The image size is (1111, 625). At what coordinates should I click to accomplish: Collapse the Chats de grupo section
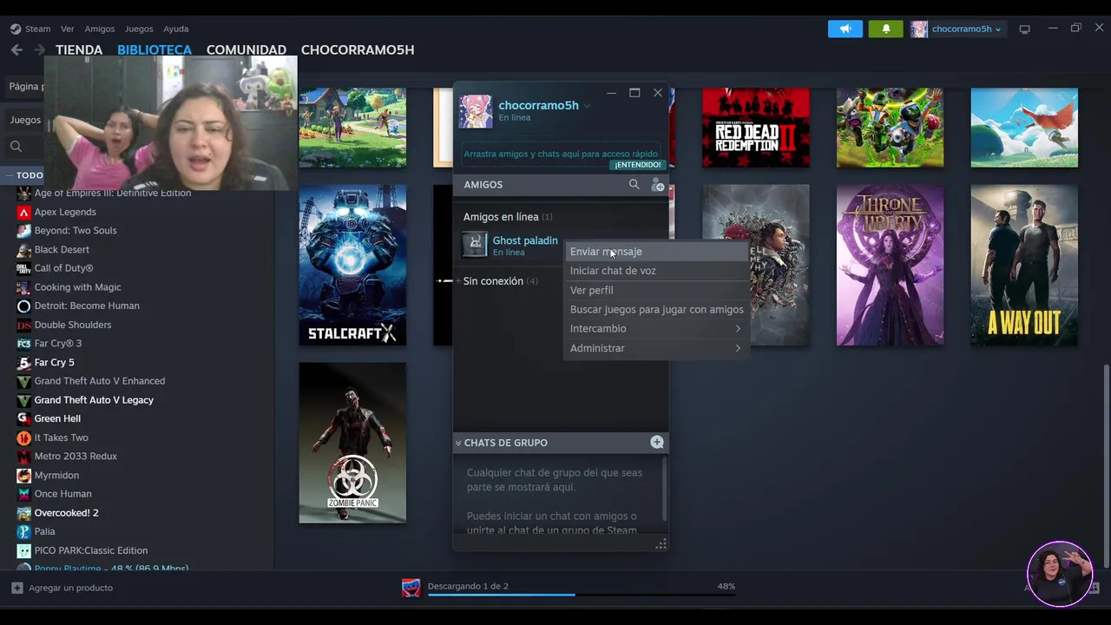click(x=458, y=443)
